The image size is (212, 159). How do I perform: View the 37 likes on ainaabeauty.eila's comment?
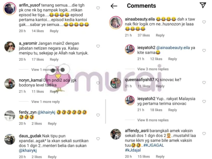(144, 35)
